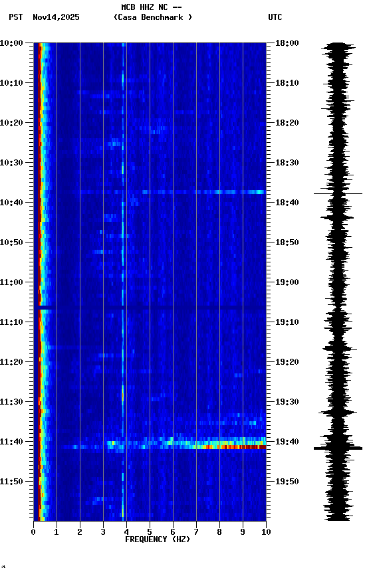This screenshot has width=367, height=574.
Task: Click the '8' frequency axis tick label
Action: (219, 532)
